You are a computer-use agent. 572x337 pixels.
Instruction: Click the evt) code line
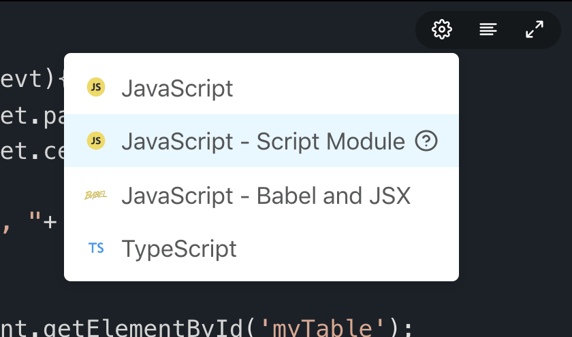coord(32,79)
